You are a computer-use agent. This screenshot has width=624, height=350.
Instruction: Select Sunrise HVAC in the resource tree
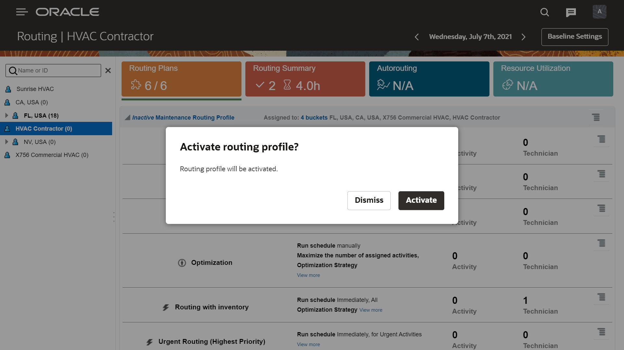35,89
